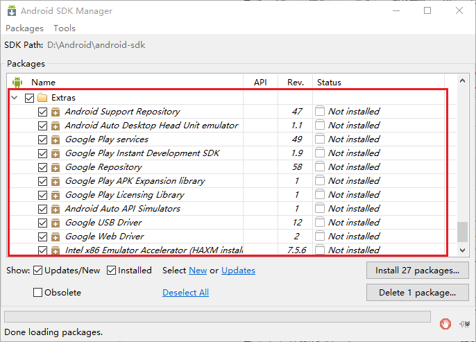Uncheck Android Auto Desktop Head Unit emulator checkbox
Viewport: 476px width, 342px height.
click(x=42, y=126)
